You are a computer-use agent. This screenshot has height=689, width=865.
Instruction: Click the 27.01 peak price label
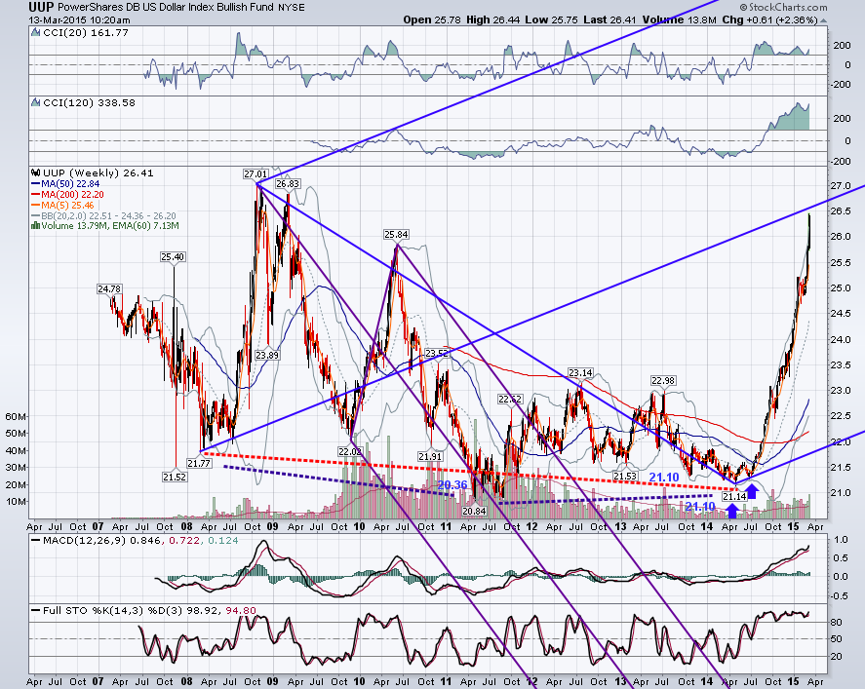[256, 174]
